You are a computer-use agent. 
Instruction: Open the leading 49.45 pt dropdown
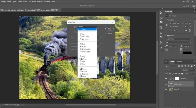click(190, 46)
